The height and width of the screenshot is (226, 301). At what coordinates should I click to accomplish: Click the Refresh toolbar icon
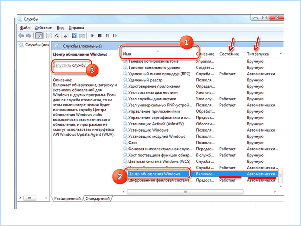56,36
